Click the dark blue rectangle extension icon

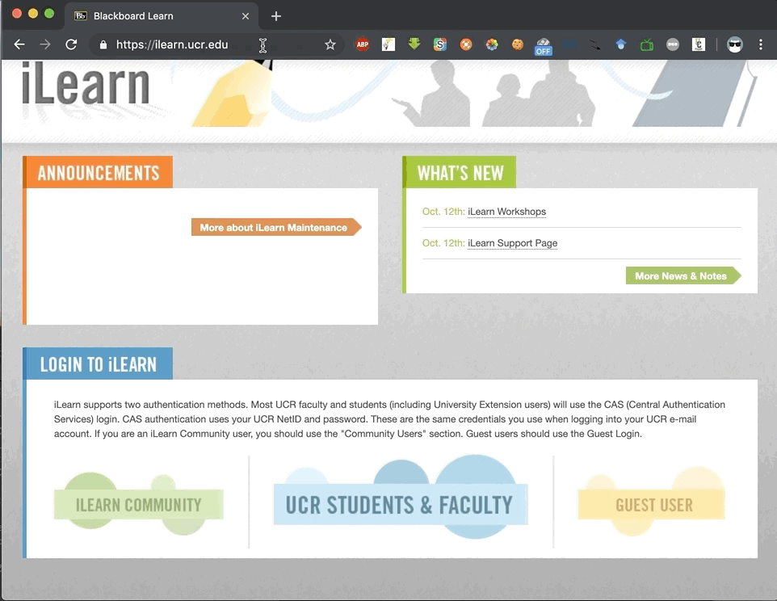[x=569, y=44]
